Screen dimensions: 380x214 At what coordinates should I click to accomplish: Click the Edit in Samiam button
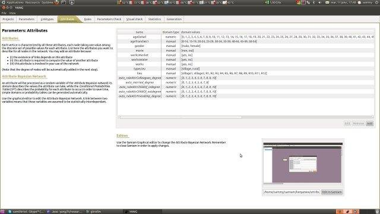point(332,192)
